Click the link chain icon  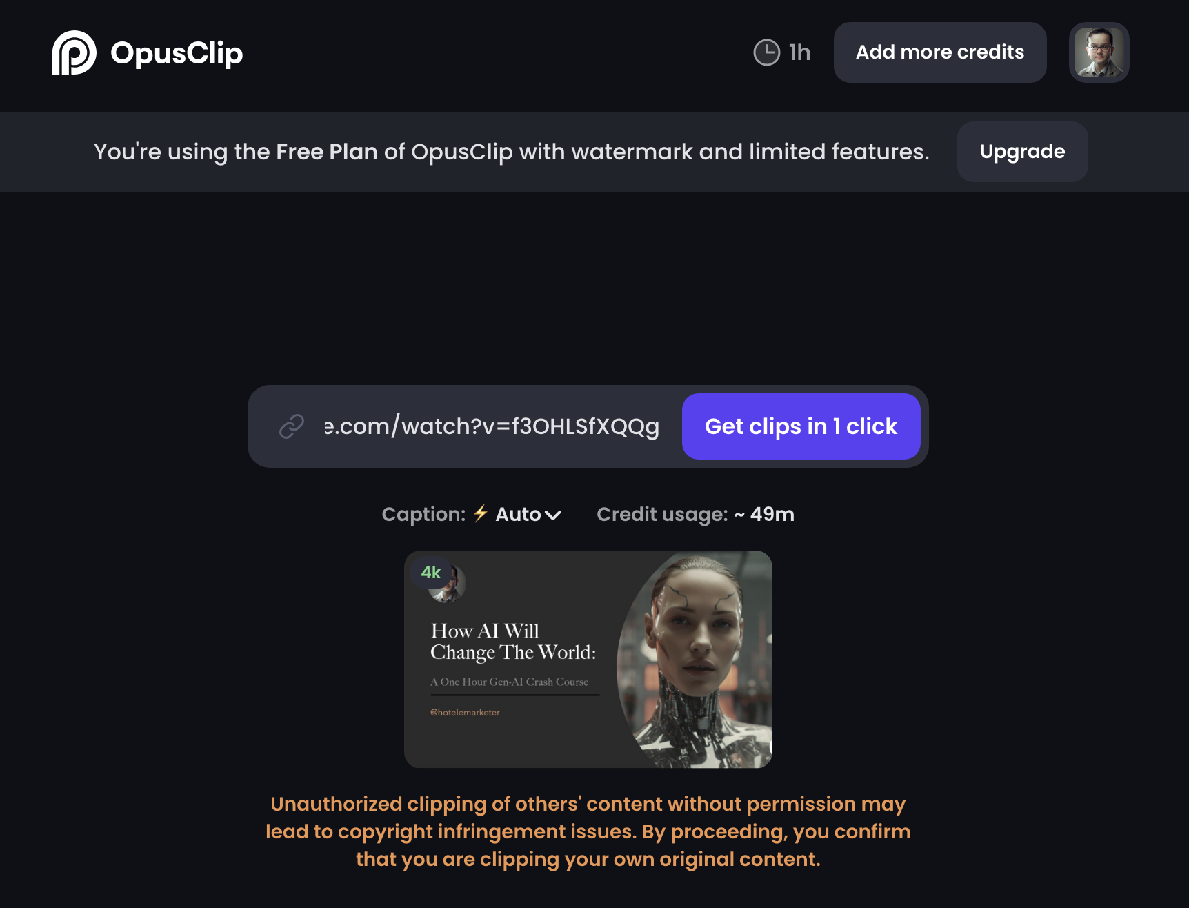[292, 426]
